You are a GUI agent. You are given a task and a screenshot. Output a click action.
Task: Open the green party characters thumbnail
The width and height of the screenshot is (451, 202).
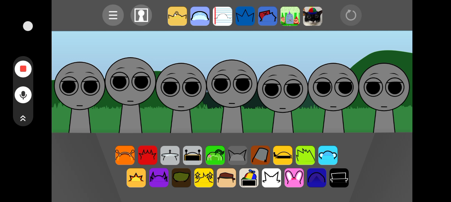pyautogui.click(x=290, y=16)
